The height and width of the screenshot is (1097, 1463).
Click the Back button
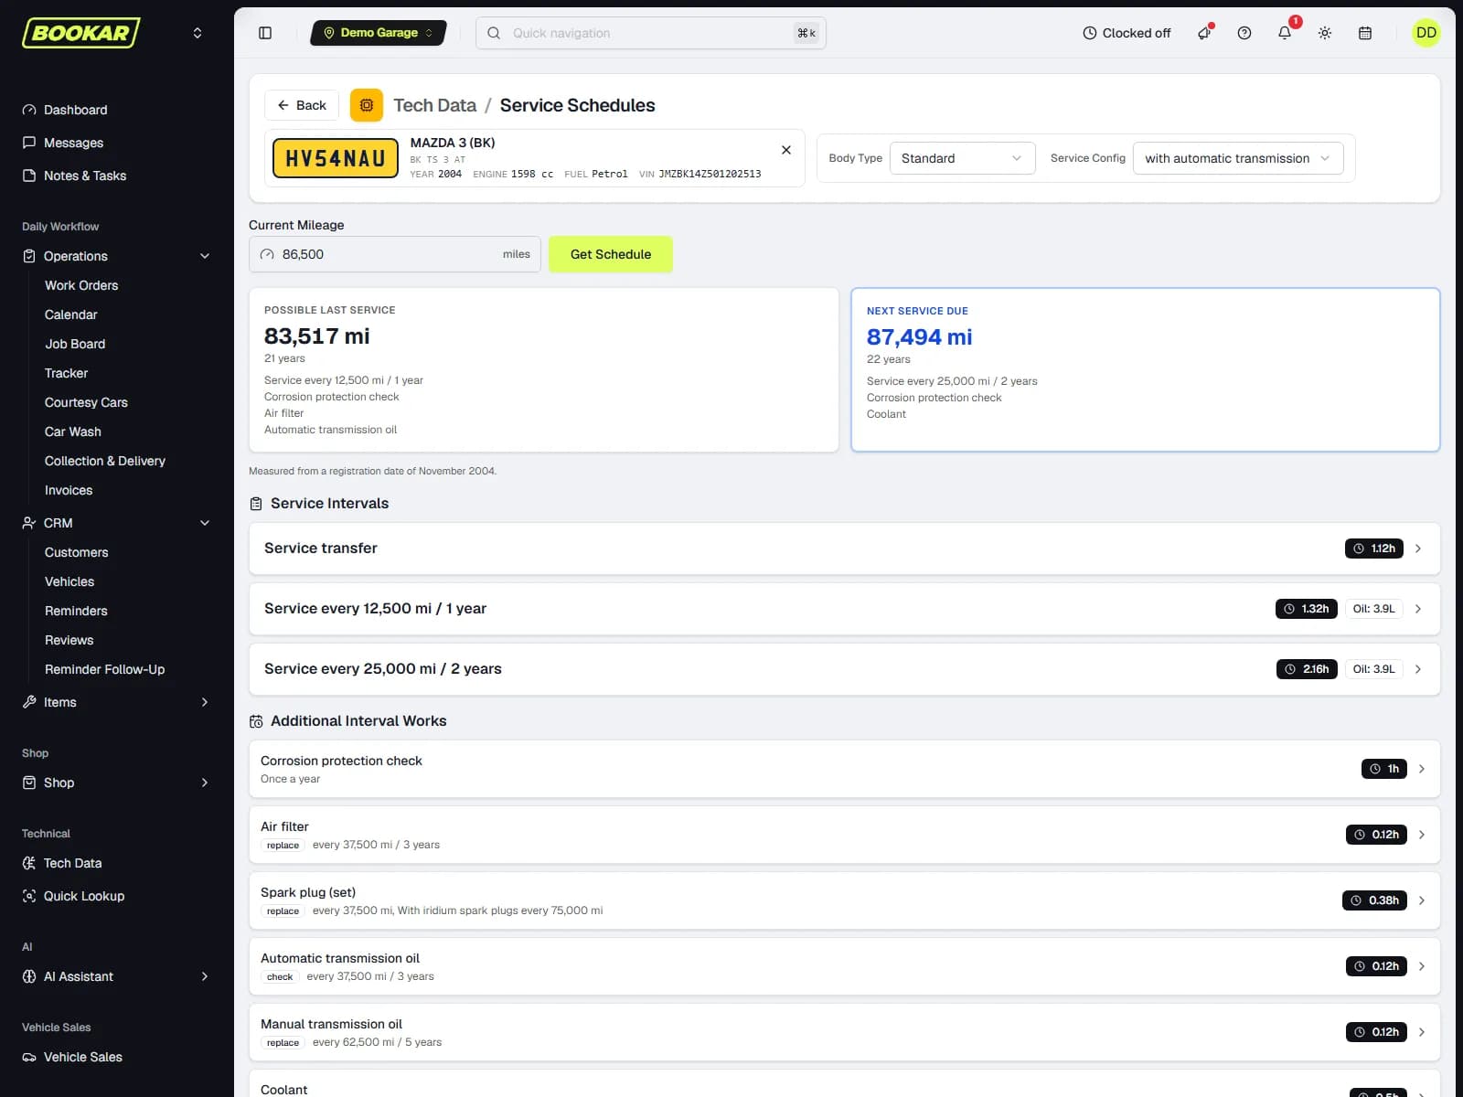pyautogui.click(x=302, y=105)
